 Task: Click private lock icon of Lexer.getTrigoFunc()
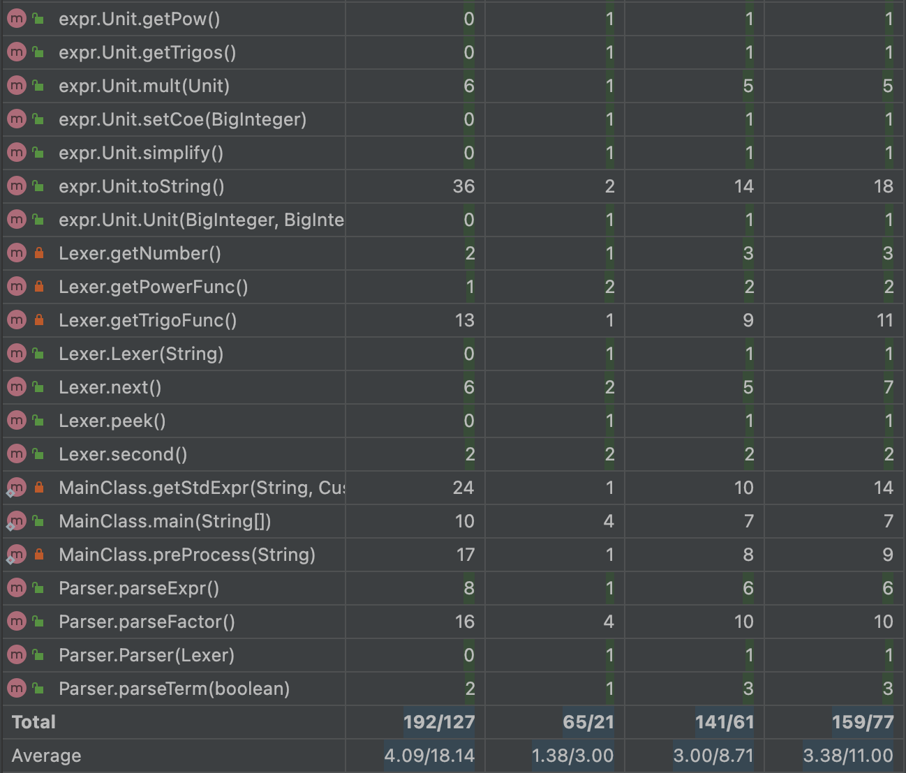click(39, 320)
